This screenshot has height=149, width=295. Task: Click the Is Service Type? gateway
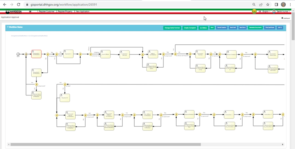point(91,54)
